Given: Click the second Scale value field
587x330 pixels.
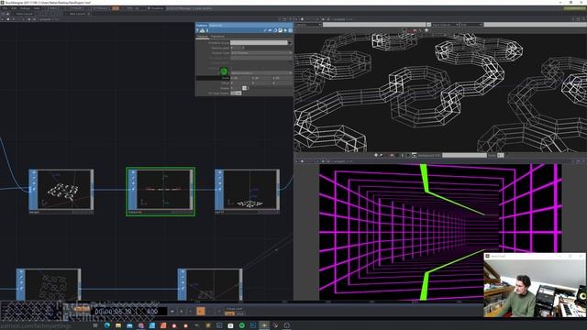Looking at the screenshot, I should coord(261,78).
